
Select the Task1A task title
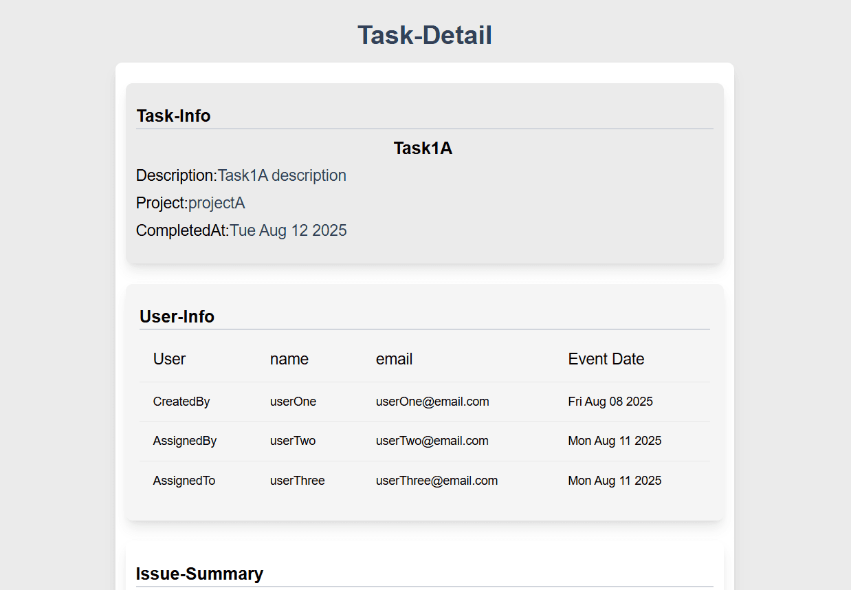pos(423,148)
